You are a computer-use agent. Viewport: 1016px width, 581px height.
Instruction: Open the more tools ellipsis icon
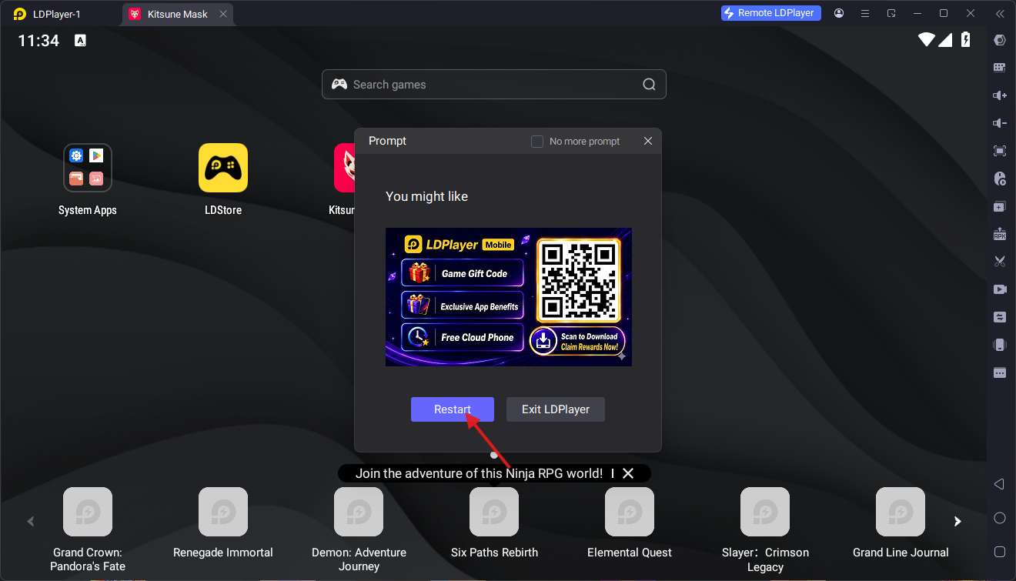coord(1000,373)
